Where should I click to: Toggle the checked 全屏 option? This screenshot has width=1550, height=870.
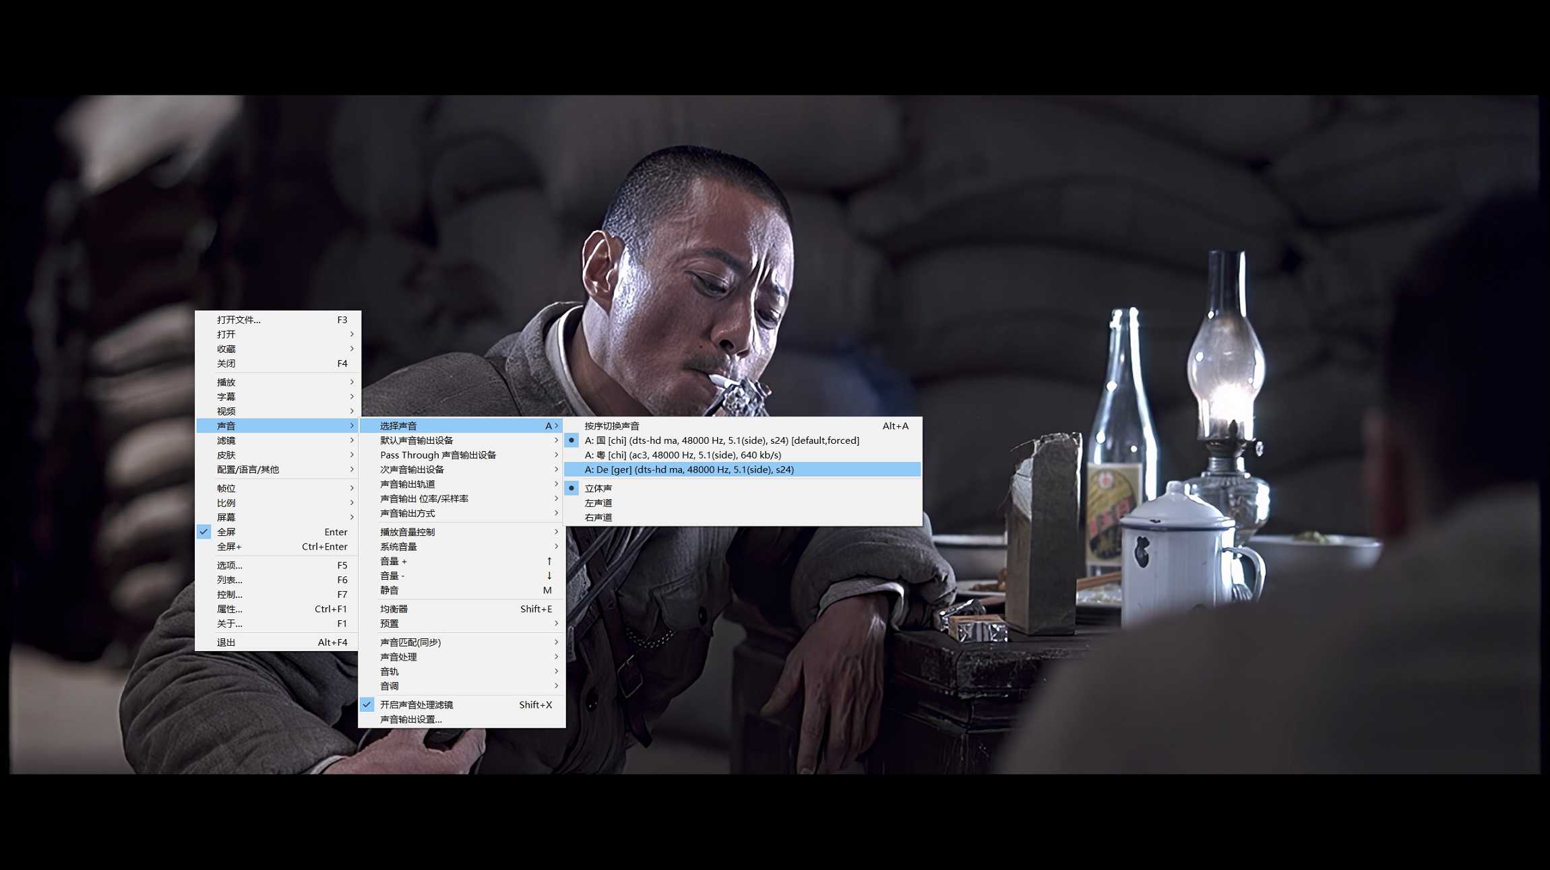coord(278,532)
